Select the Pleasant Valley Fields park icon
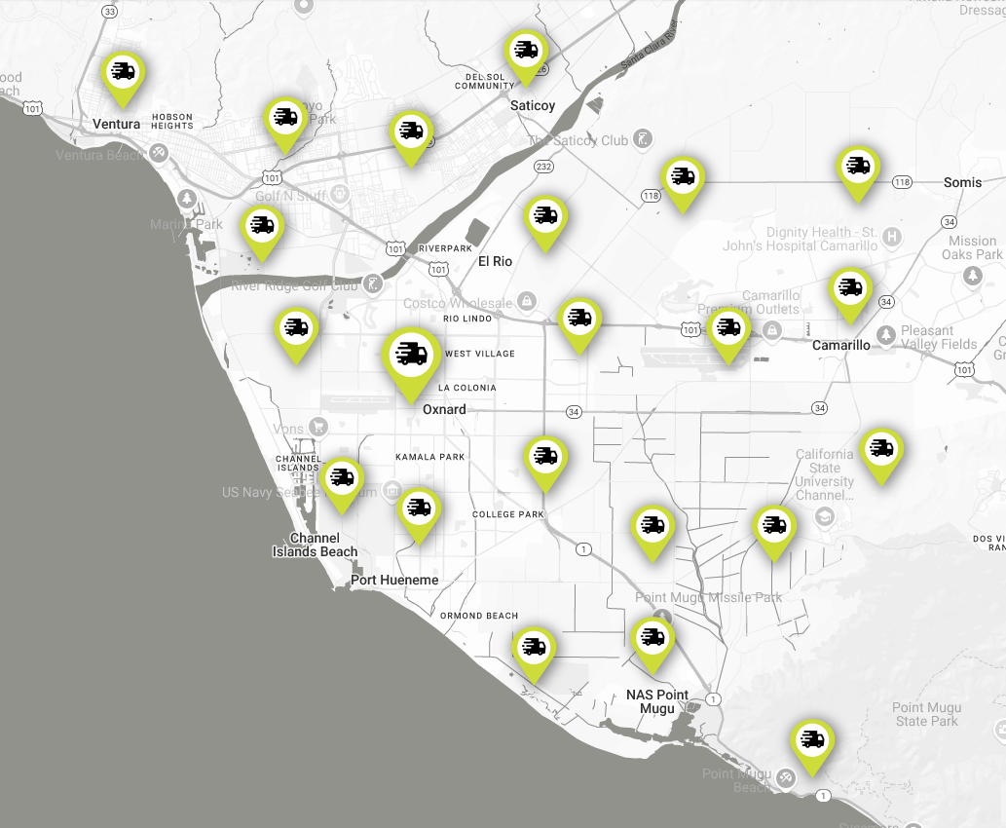This screenshot has width=1006, height=828. pyautogui.click(x=885, y=334)
